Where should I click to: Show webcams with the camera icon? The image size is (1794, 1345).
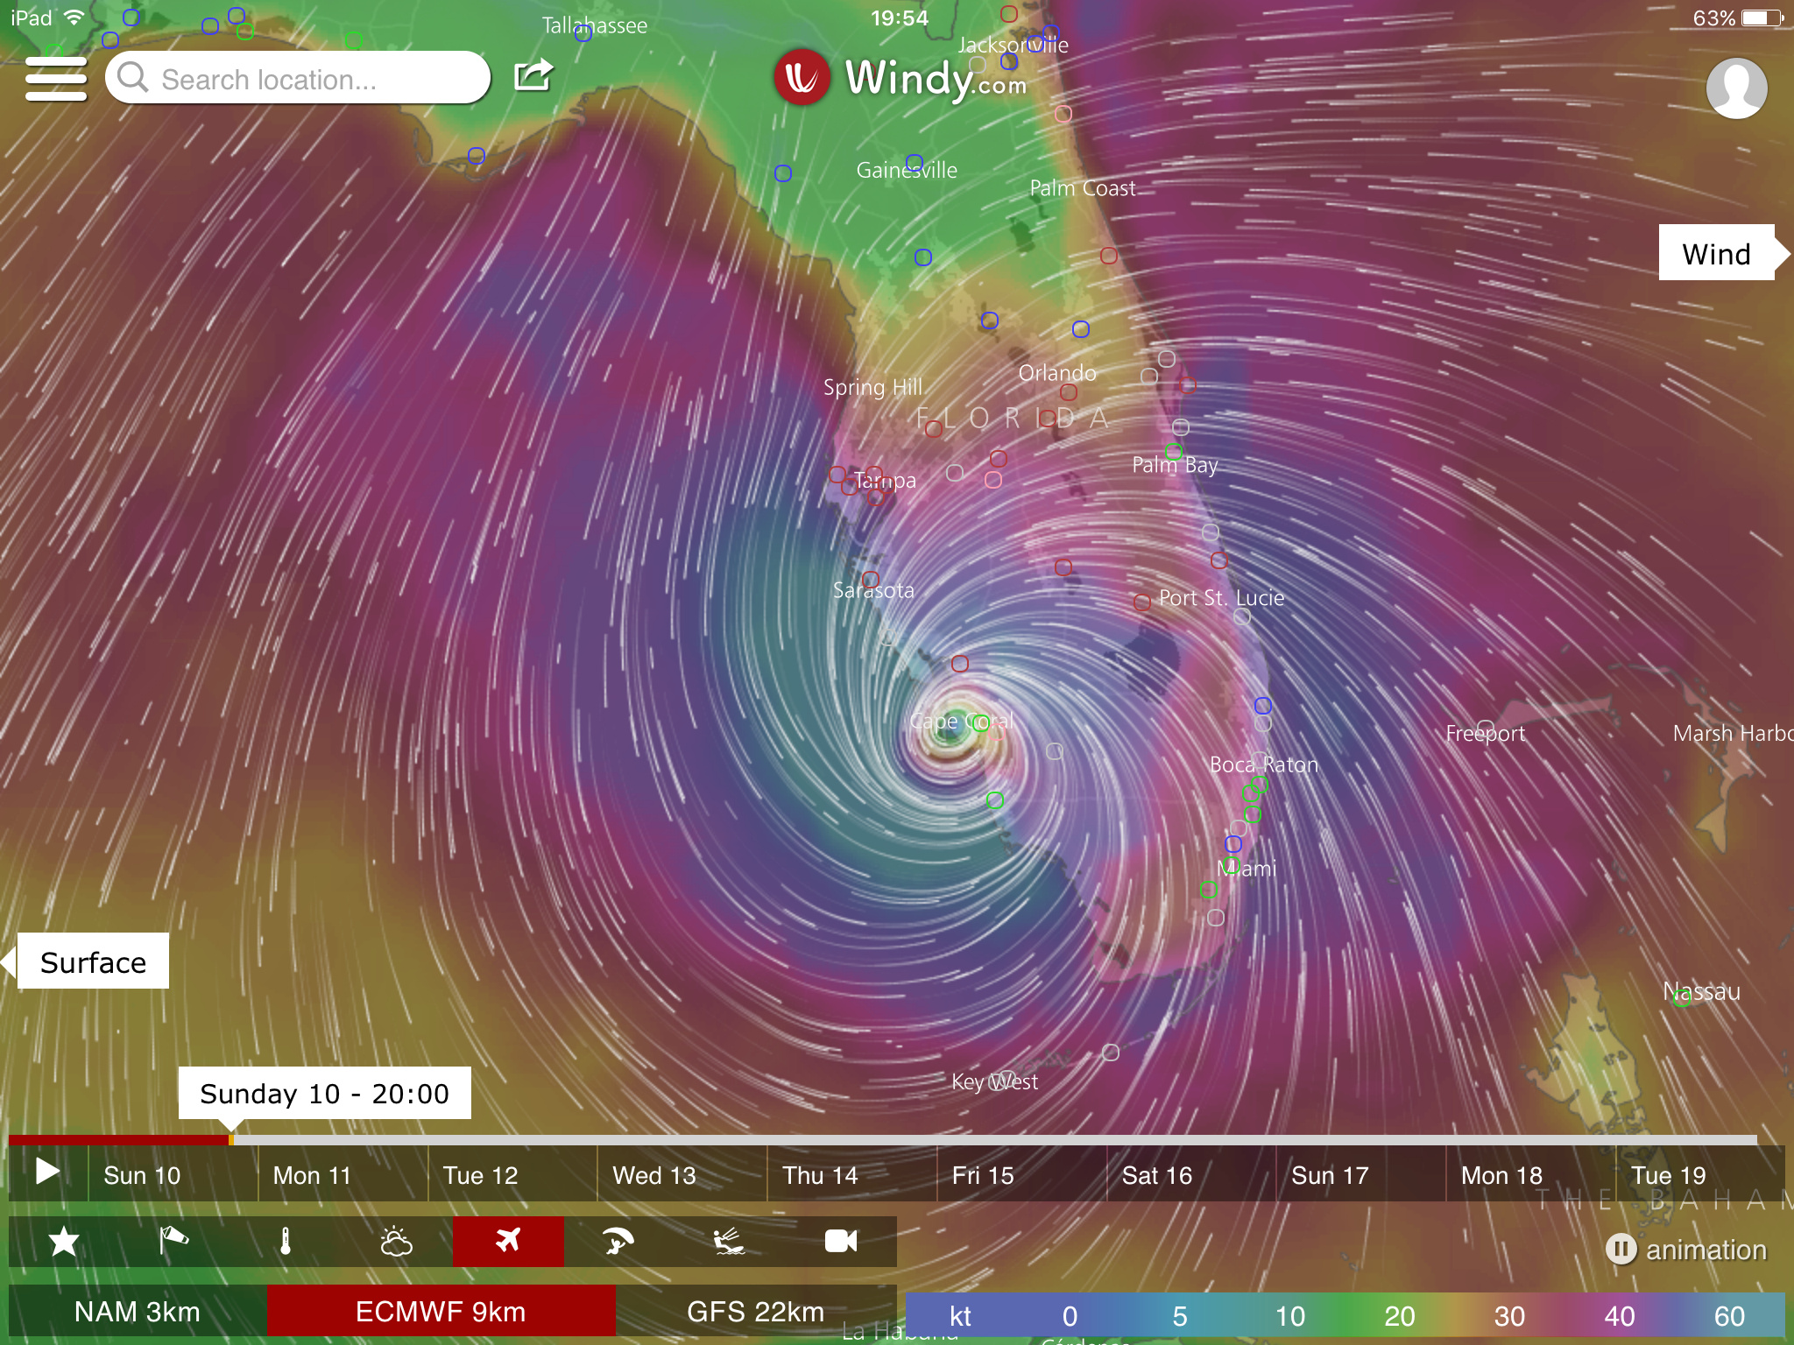coord(840,1242)
